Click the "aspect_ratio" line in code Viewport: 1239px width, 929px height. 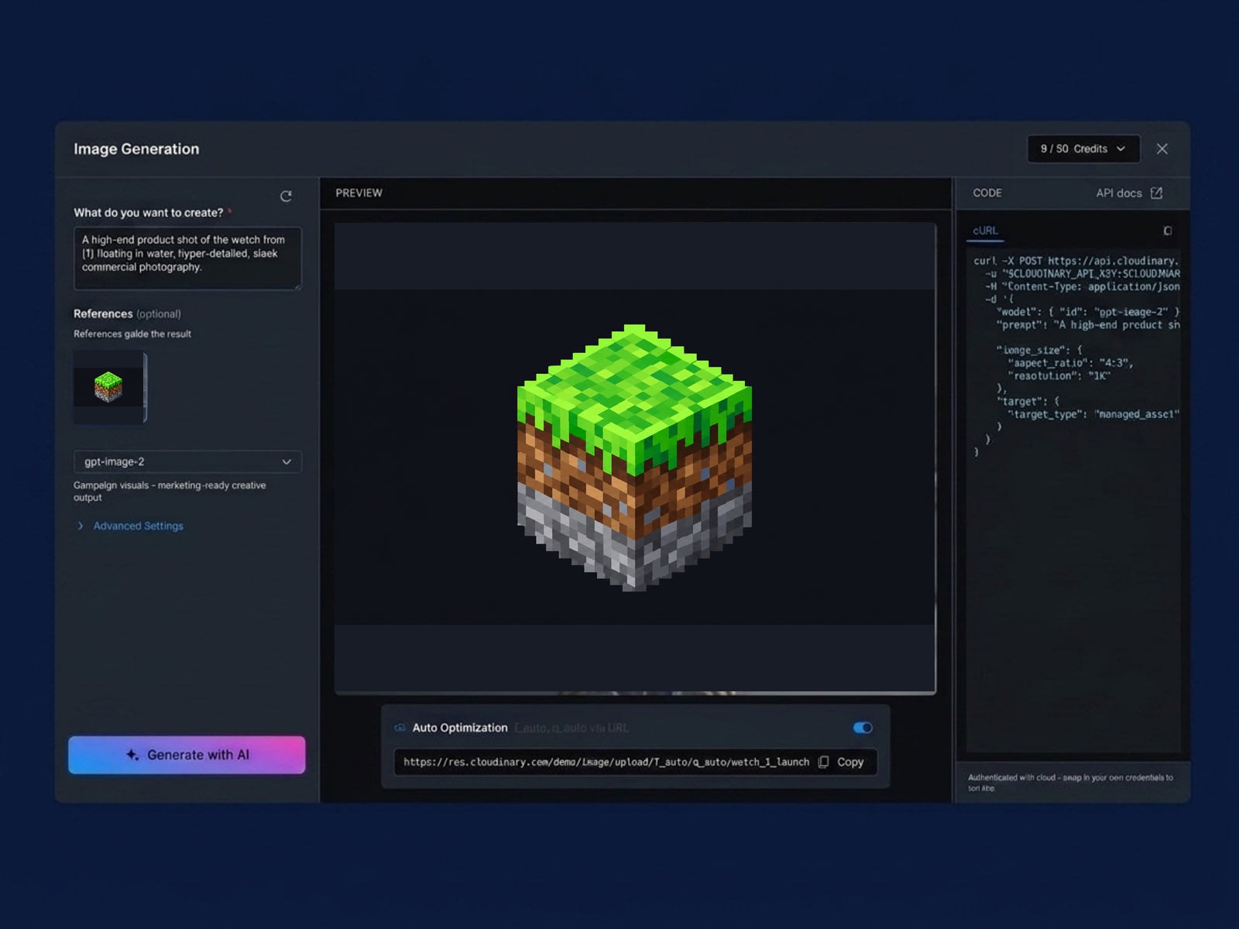[x=1070, y=363]
